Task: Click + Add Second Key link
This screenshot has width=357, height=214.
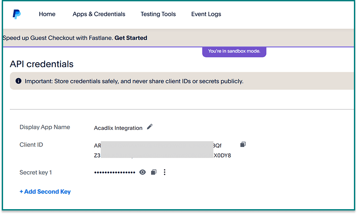Action: point(45,191)
